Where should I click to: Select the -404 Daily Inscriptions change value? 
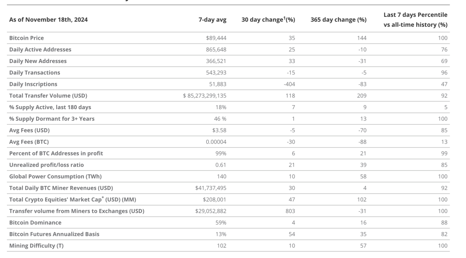click(x=289, y=84)
